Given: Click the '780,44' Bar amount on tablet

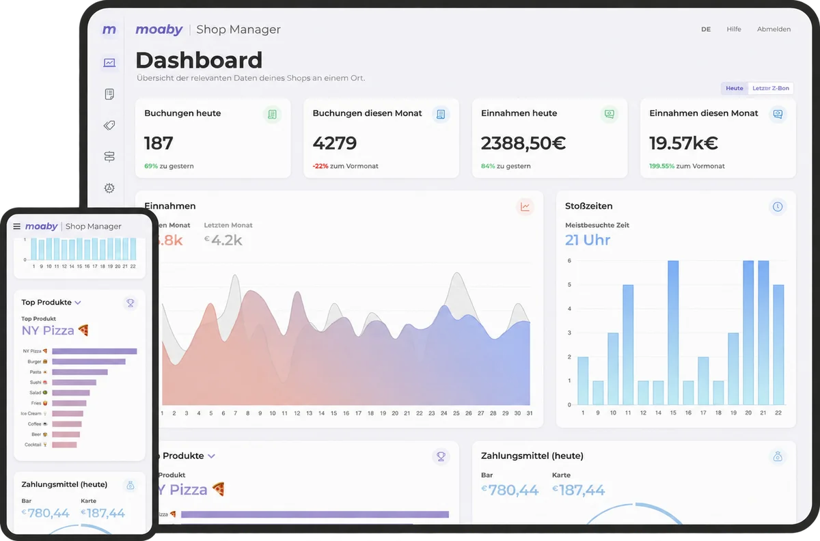Looking at the screenshot, I should coord(510,490).
